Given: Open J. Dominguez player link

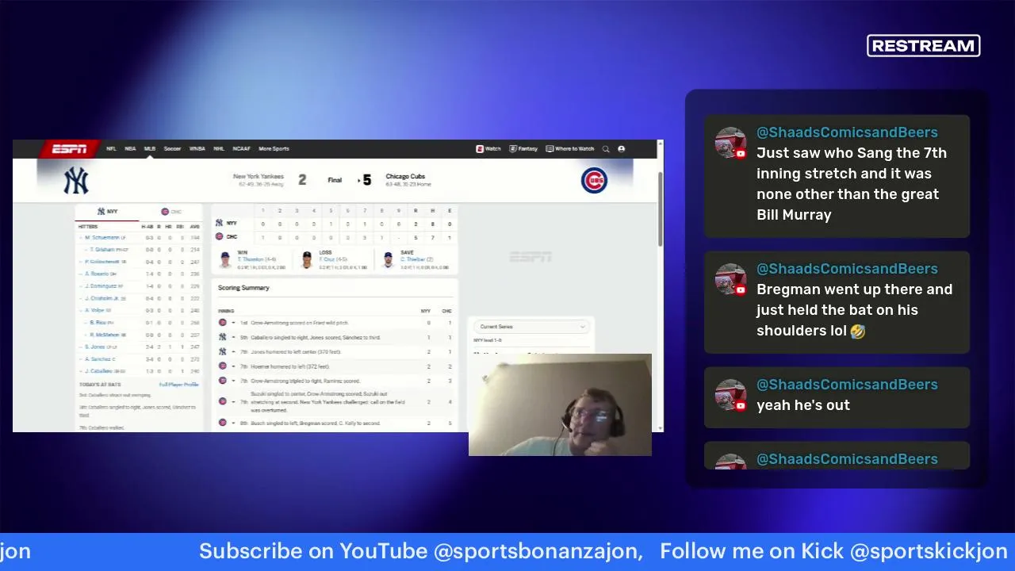Looking at the screenshot, I should point(101,286).
